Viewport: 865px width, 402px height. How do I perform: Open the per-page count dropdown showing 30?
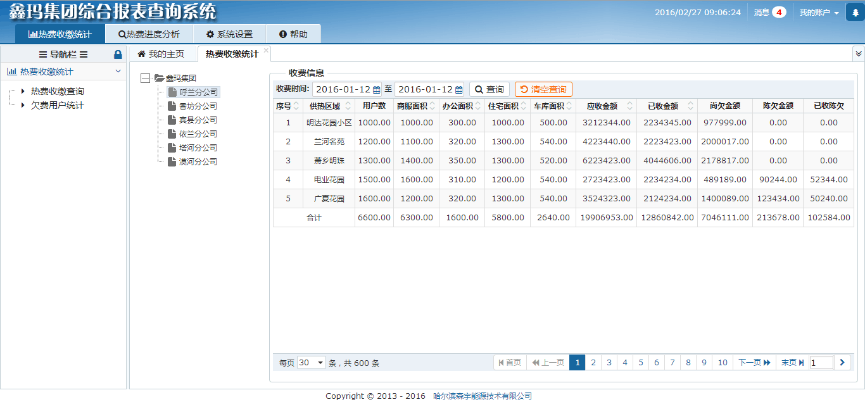tap(311, 363)
